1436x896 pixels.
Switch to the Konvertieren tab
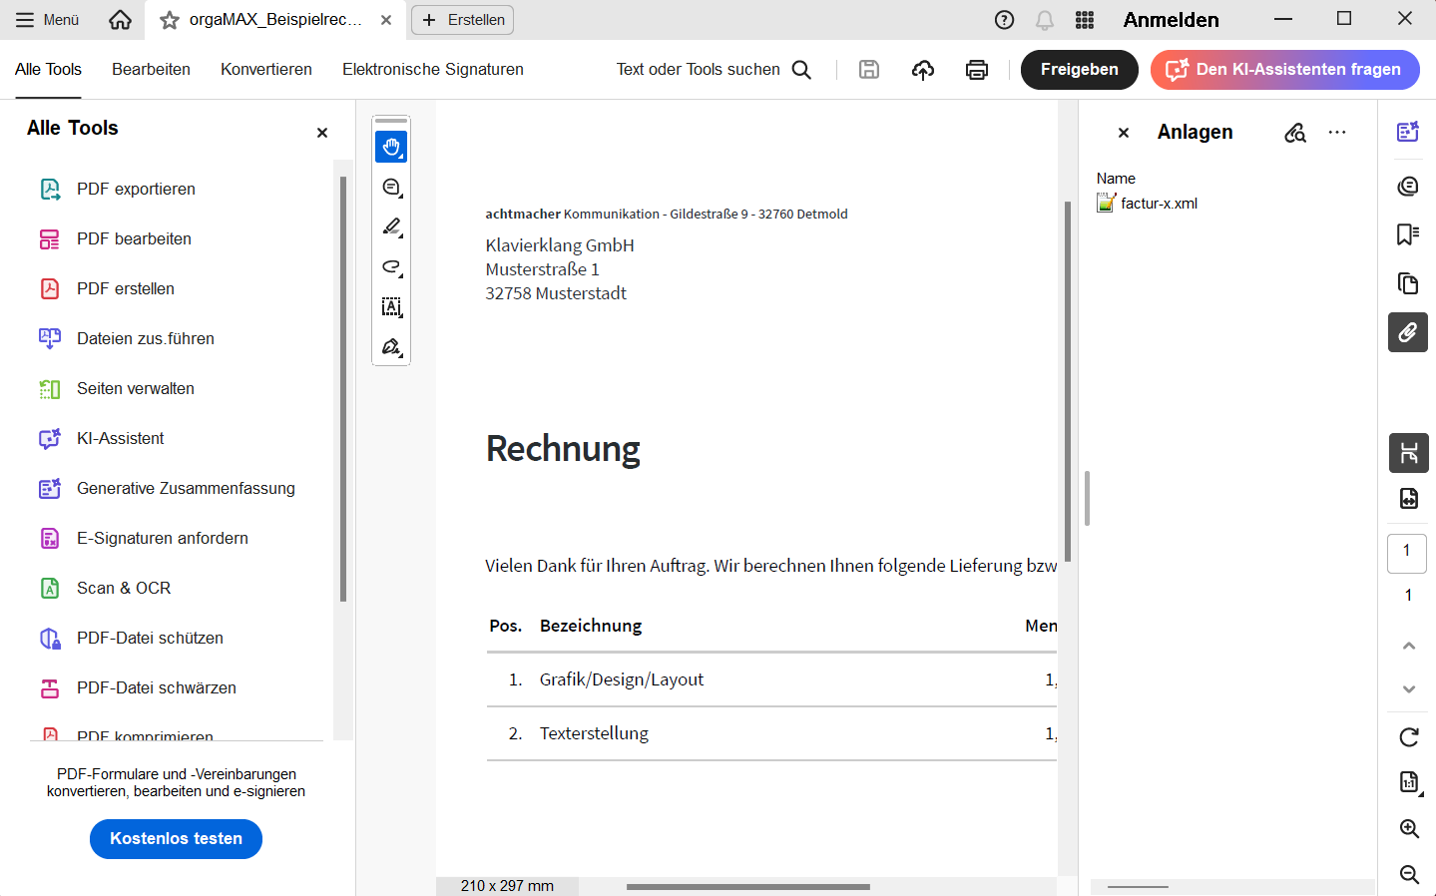tap(265, 69)
